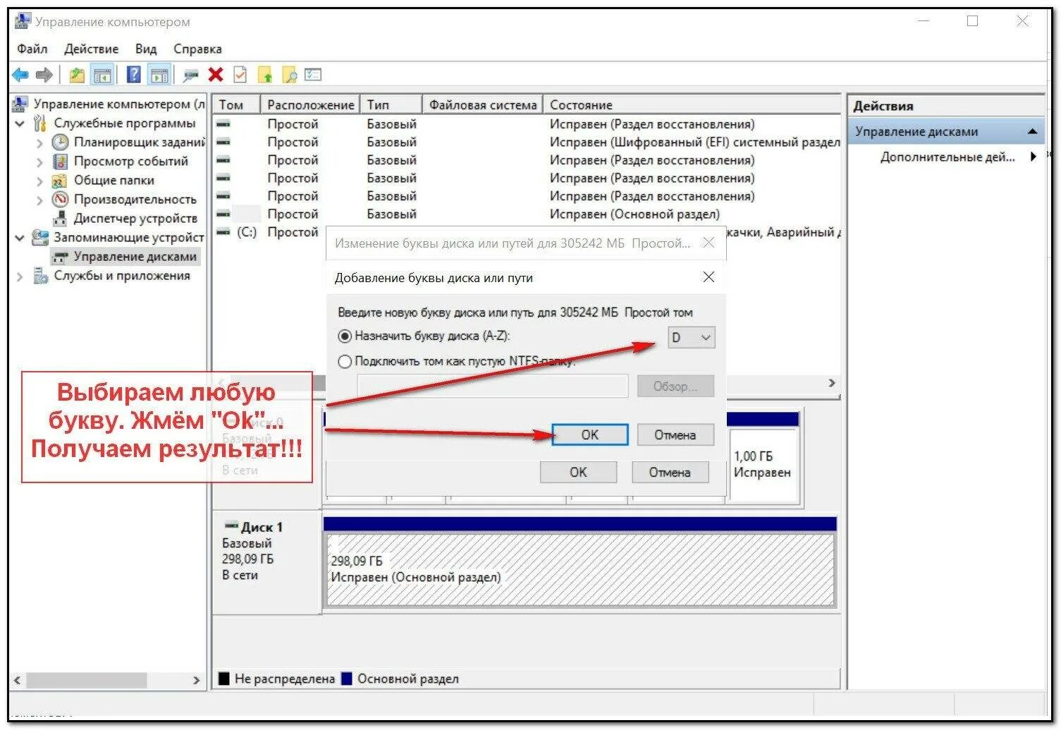Open the Файл menu
The image size is (1061, 730).
pyautogui.click(x=32, y=49)
